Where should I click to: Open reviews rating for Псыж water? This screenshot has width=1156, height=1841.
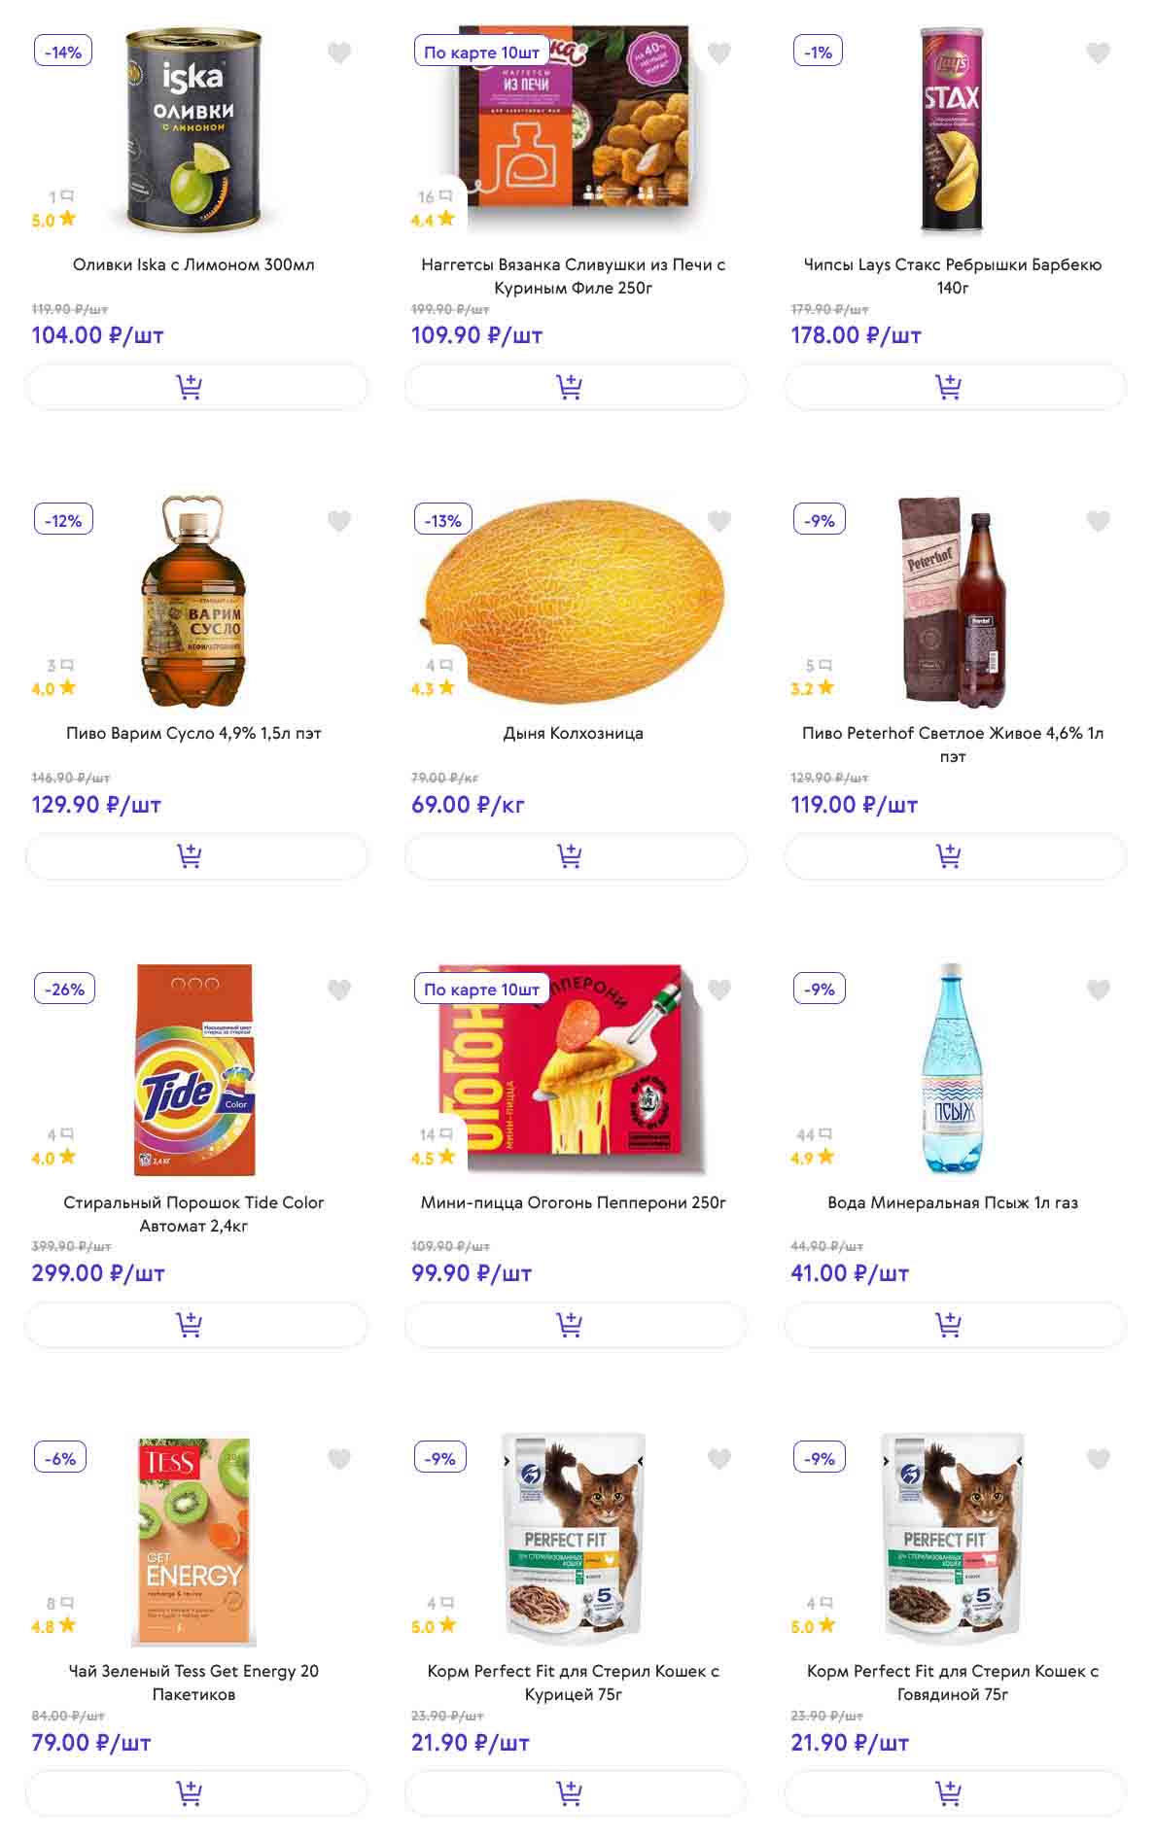(814, 1147)
